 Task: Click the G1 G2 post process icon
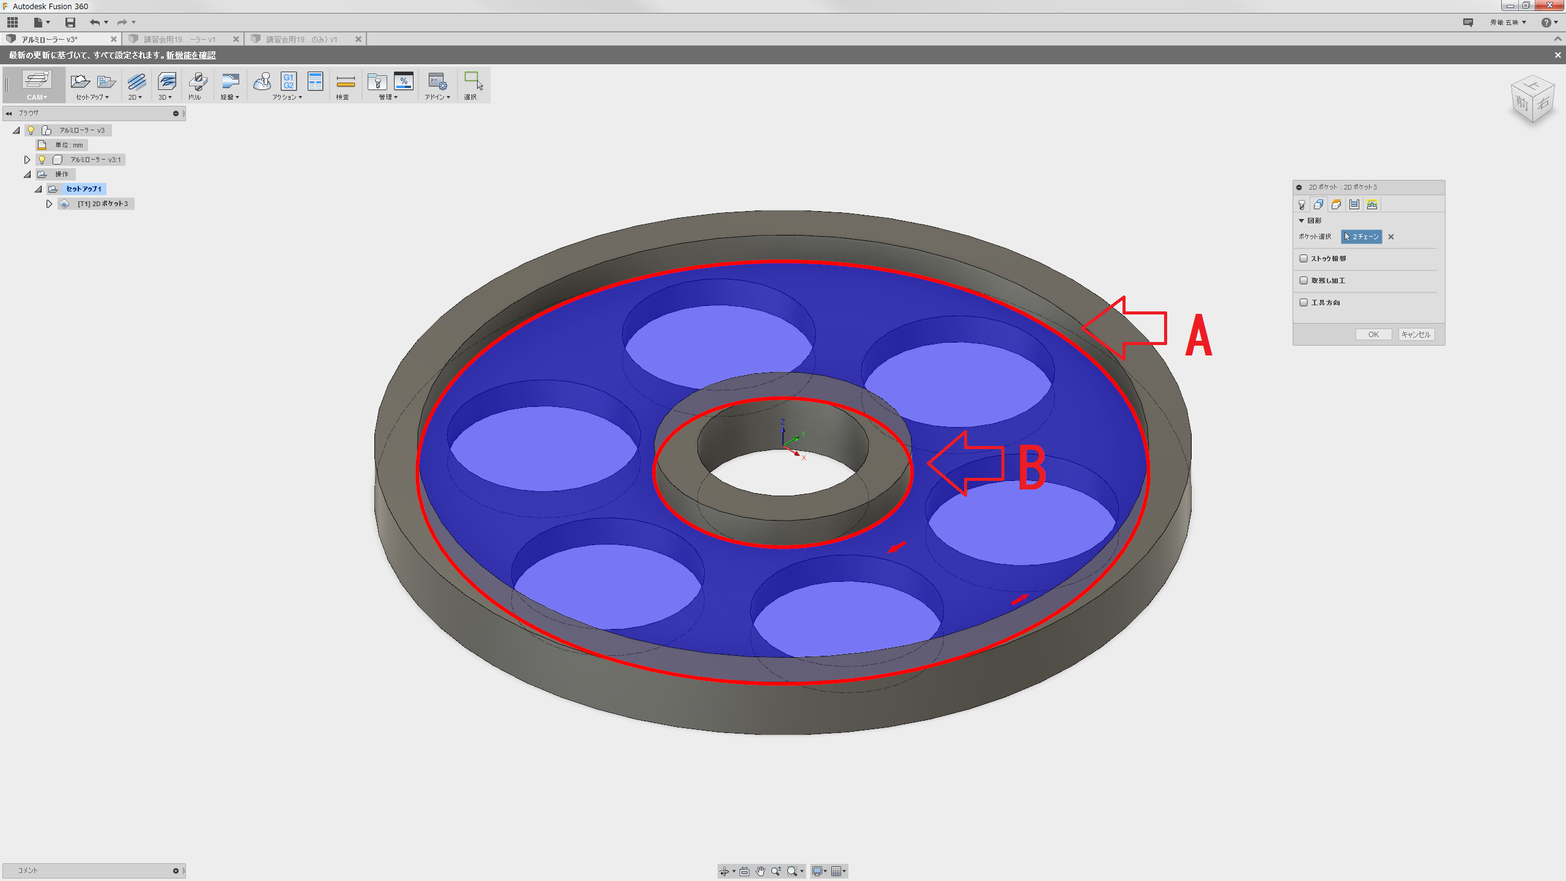coord(288,81)
